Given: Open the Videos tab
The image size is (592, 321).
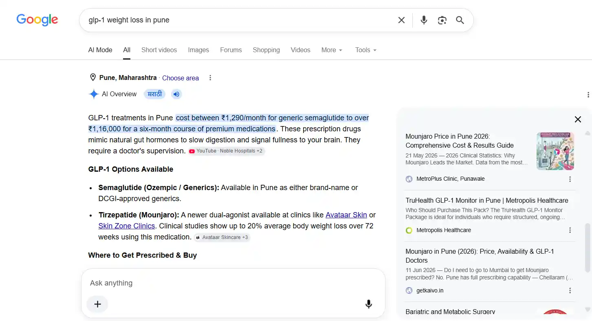Looking at the screenshot, I should (x=300, y=50).
